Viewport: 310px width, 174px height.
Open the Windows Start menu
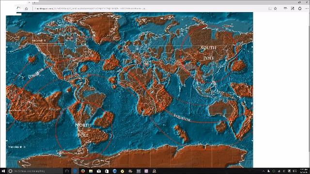pos(3,171)
